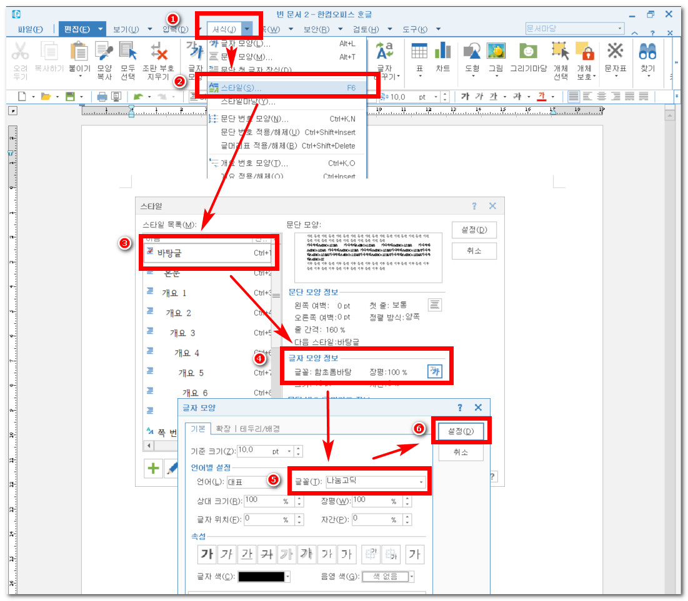This screenshot has width=688, height=601.
Task: Open the toolbar font size 10.0 pt dropdown
Action: (x=436, y=97)
